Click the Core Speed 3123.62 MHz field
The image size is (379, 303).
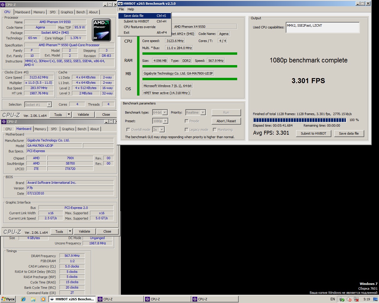39,77
